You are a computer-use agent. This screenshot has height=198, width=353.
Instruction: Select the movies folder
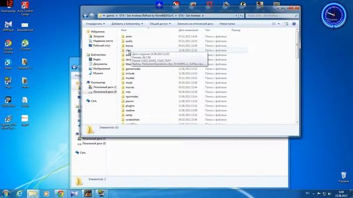[130, 87]
